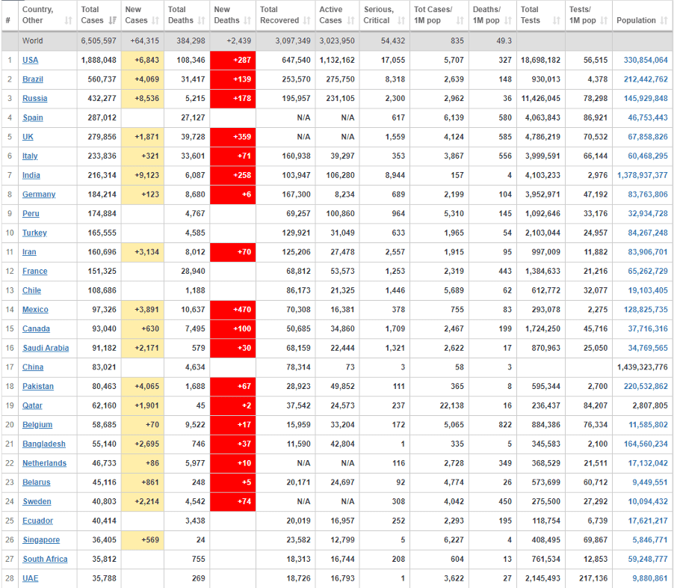Open the Chile country page
The height and width of the screenshot is (588, 674).
tap(32, 290)
